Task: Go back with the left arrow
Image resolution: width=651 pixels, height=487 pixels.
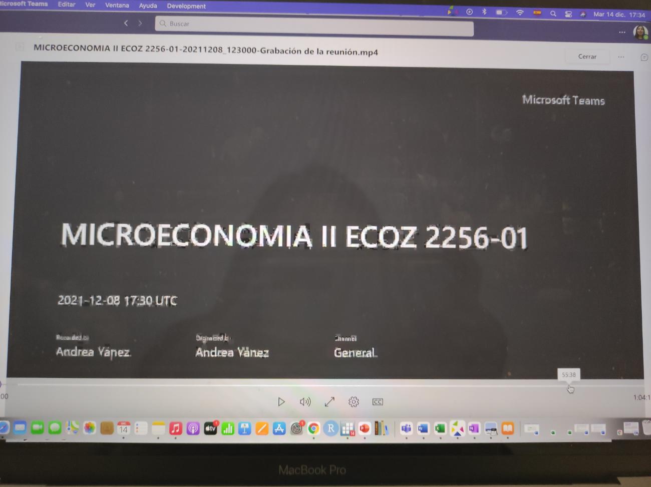Action: [126, 23]
